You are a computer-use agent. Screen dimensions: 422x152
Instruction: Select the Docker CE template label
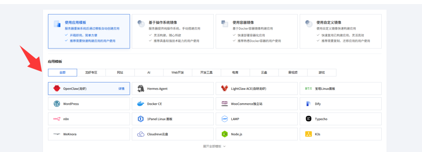[x=154, y=104]
